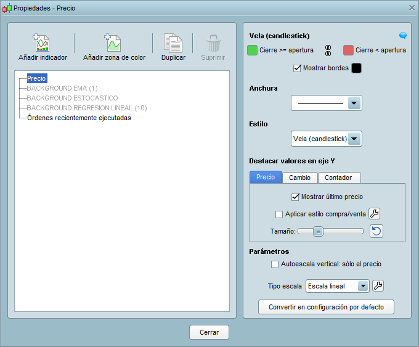Enable Aplicar estilo compra/venta
Screen dimensions: 419x347
coord(279,214)
